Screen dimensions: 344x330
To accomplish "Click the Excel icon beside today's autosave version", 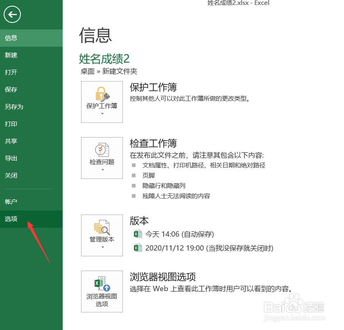I will pos(138,234).
